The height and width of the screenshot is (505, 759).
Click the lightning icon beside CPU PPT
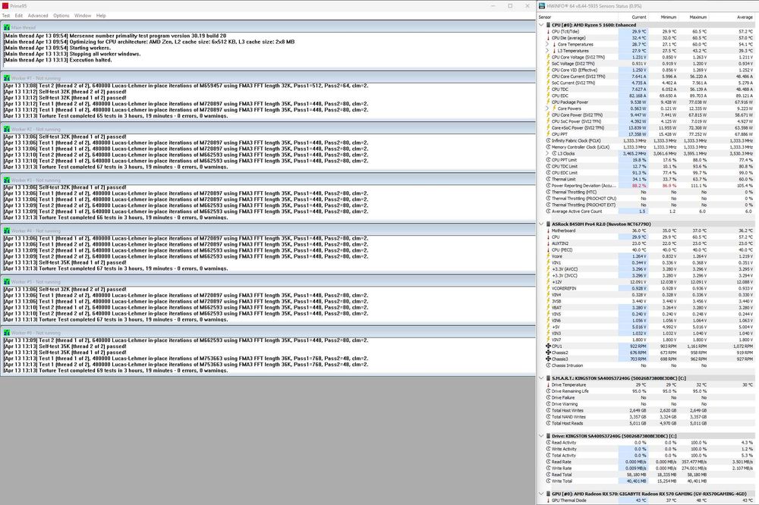point(548,134)
